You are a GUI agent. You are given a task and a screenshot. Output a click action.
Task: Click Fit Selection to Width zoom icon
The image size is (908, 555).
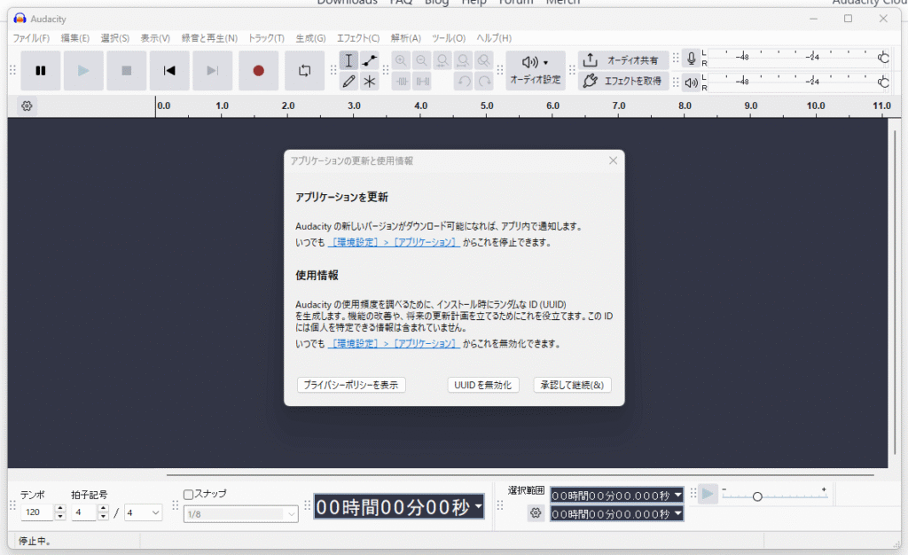click(442, 61)
